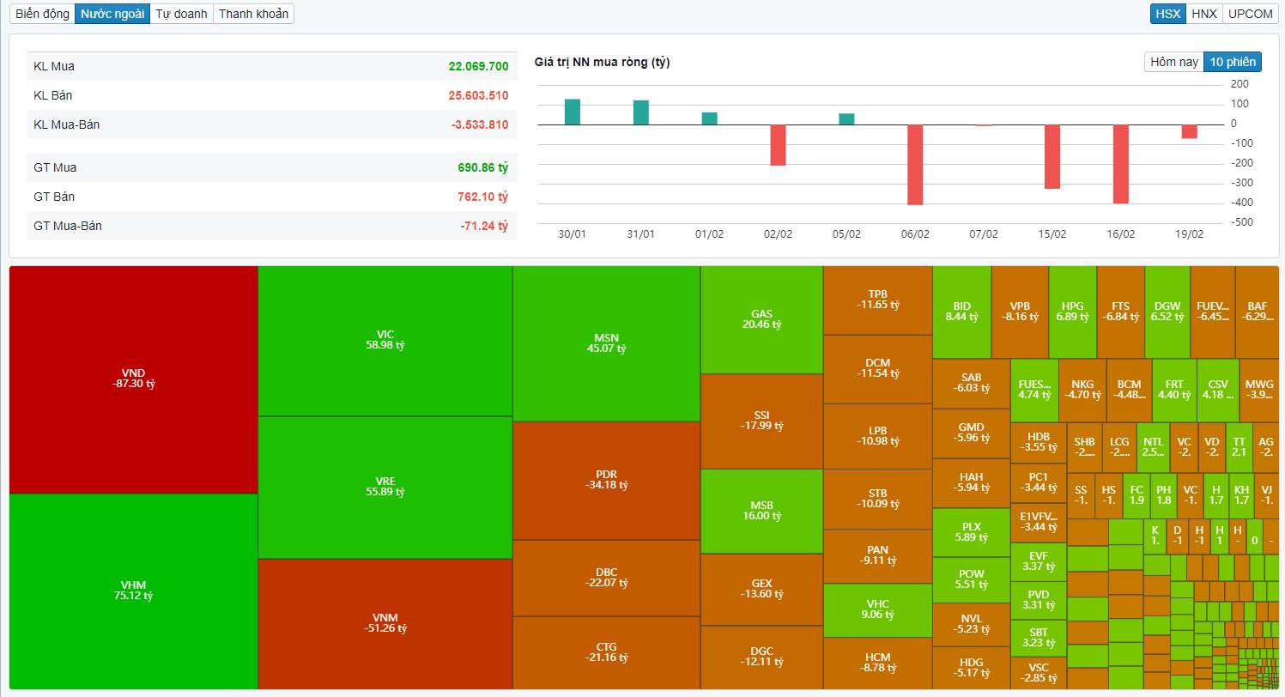
Task: Select the LPB treemap tile
Action: click(x=878, y=436)
